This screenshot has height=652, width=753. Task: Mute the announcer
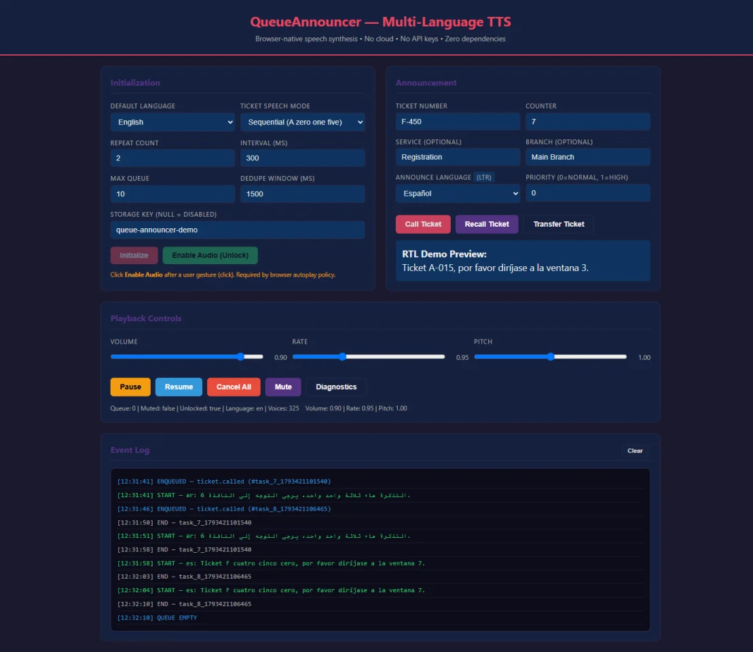pyautogui.click(x=283, y=386)
